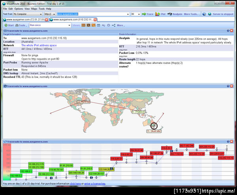Viewport: 237px width, 195px height.
Task: Open the Run once dropdown
Action: [x=50, y=25]
